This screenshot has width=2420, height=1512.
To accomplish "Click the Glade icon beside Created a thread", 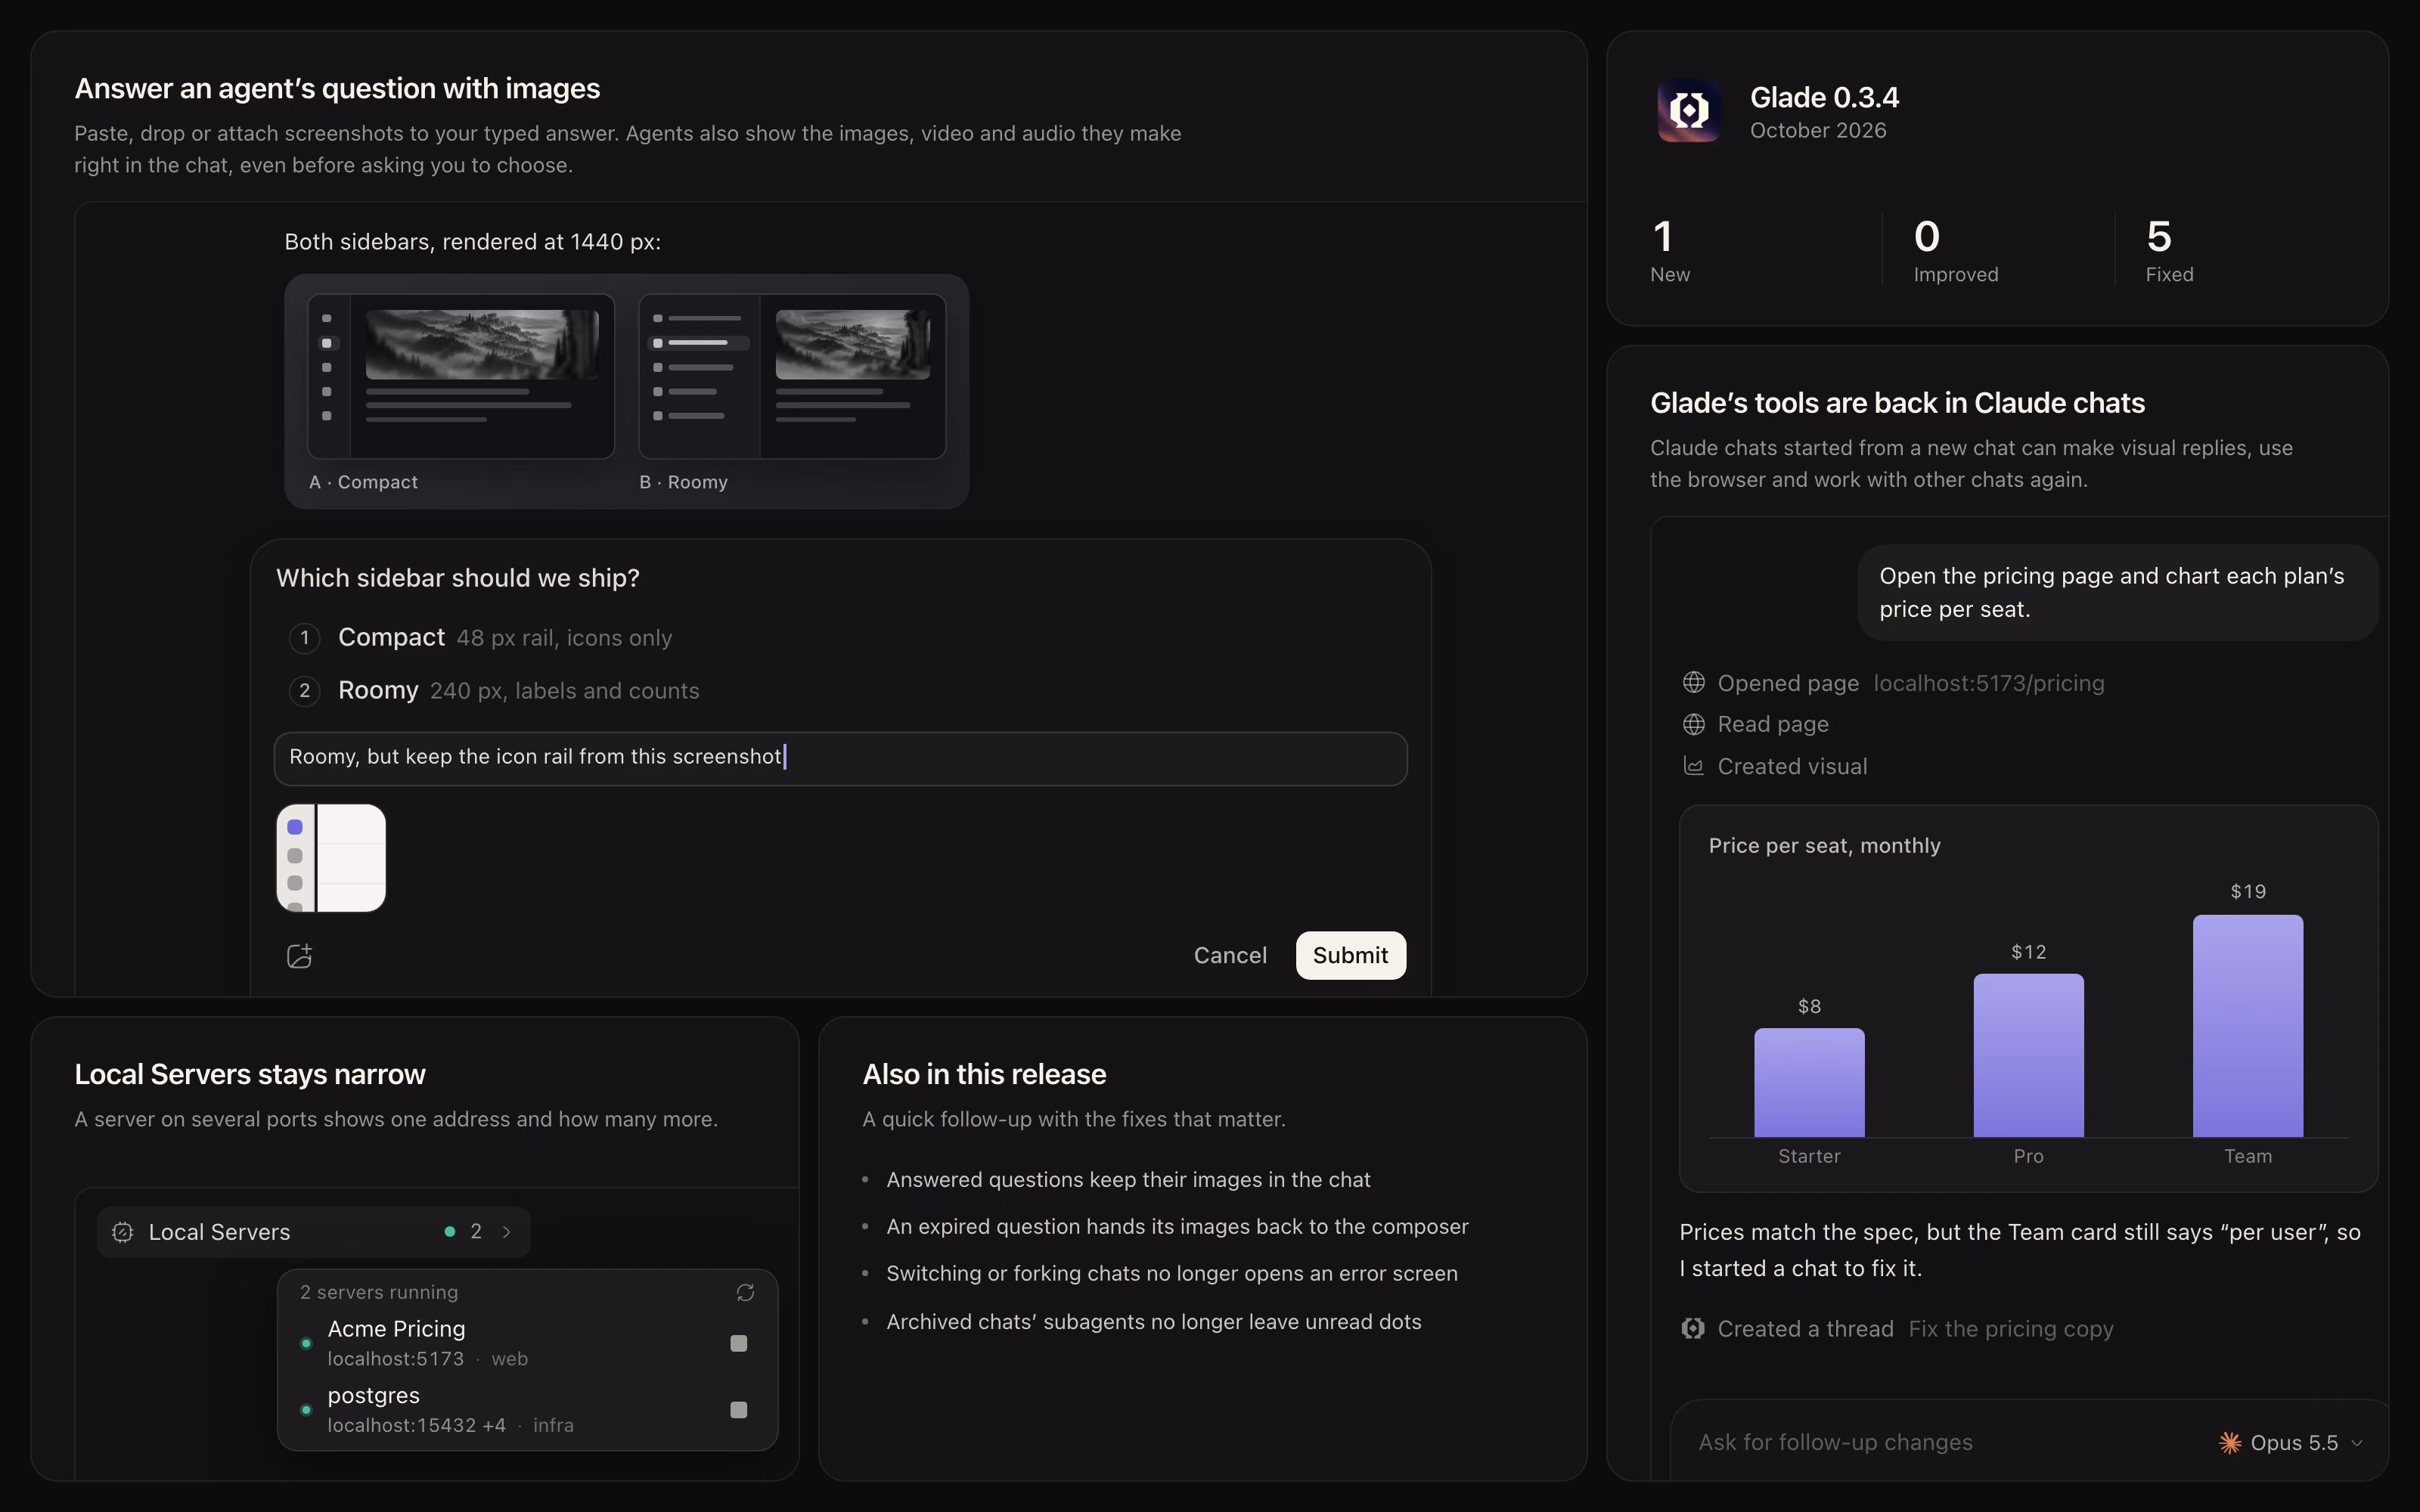I will tap(1693, 1329).
